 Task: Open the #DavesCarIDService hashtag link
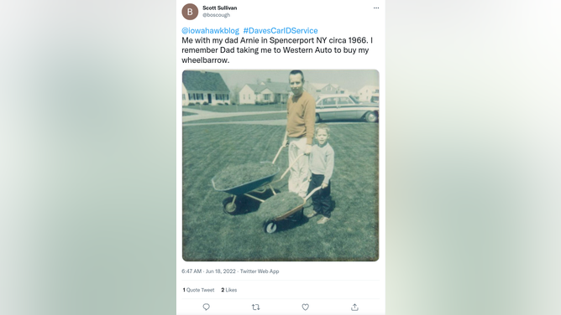(x=280, y=31)
